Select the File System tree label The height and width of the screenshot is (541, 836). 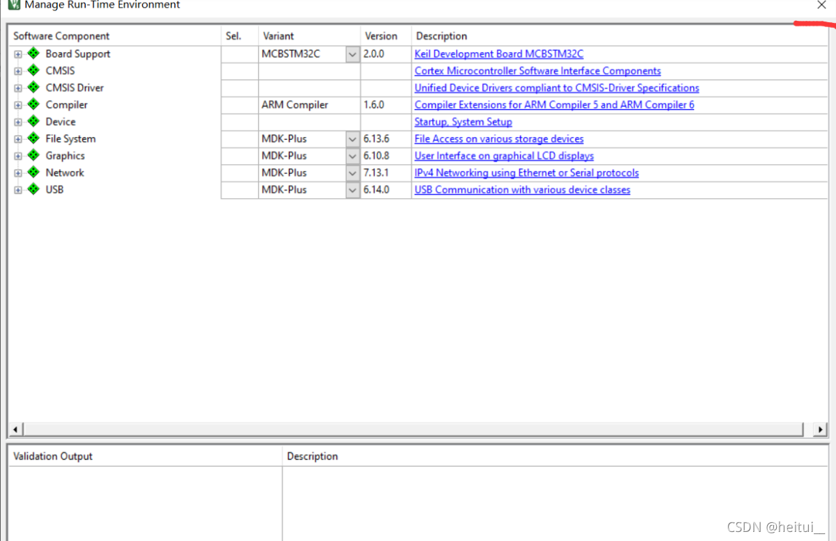pyautogui.click(x=70, y=138)
